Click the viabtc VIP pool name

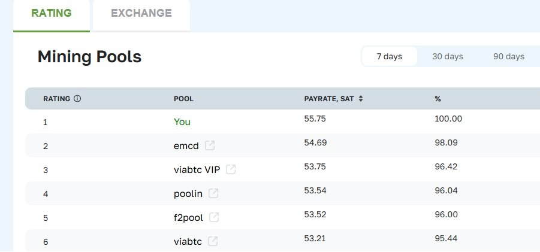pos(197,170)
